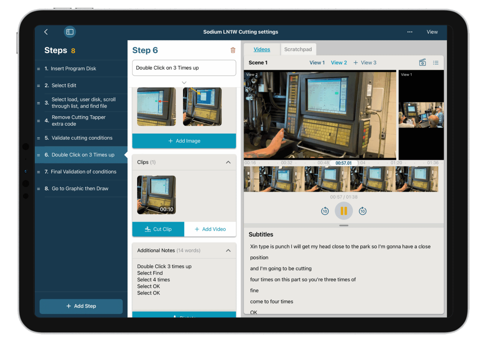Pause the video playback
Image resolution: width=480 pixels, height=346 pixels.
[344, 211]
